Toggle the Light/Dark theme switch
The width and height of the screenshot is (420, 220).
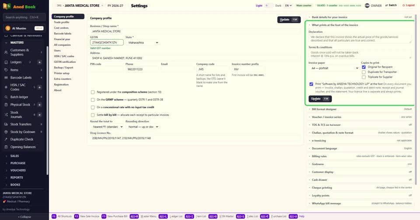(269, 5)
